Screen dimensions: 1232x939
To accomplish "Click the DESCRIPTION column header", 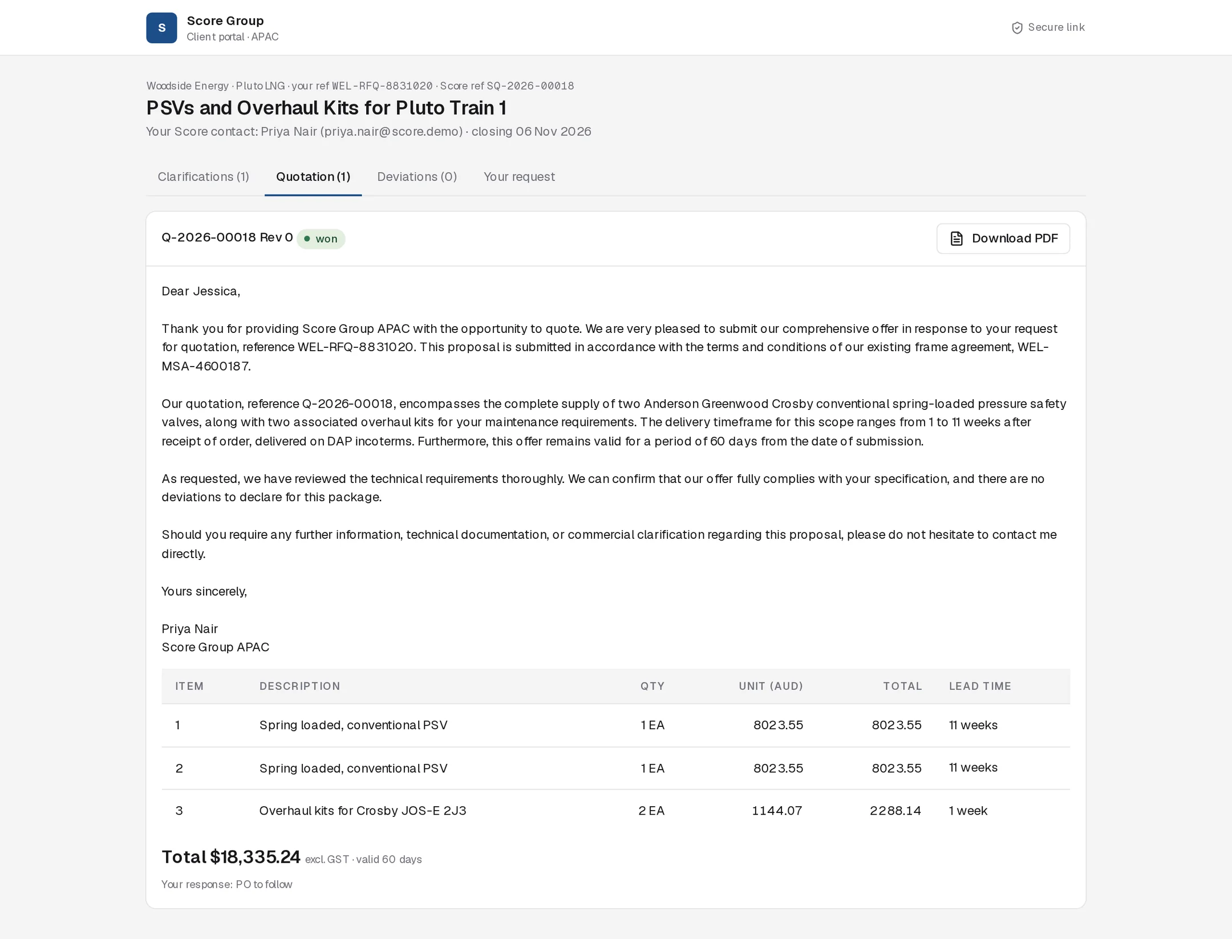I will coord(300,686).
